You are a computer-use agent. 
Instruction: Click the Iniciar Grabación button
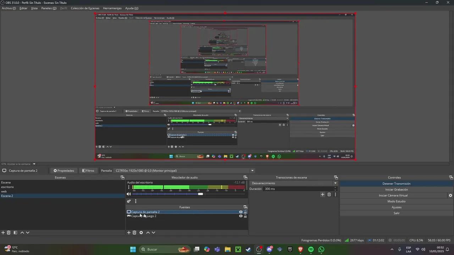pos(396,189)
